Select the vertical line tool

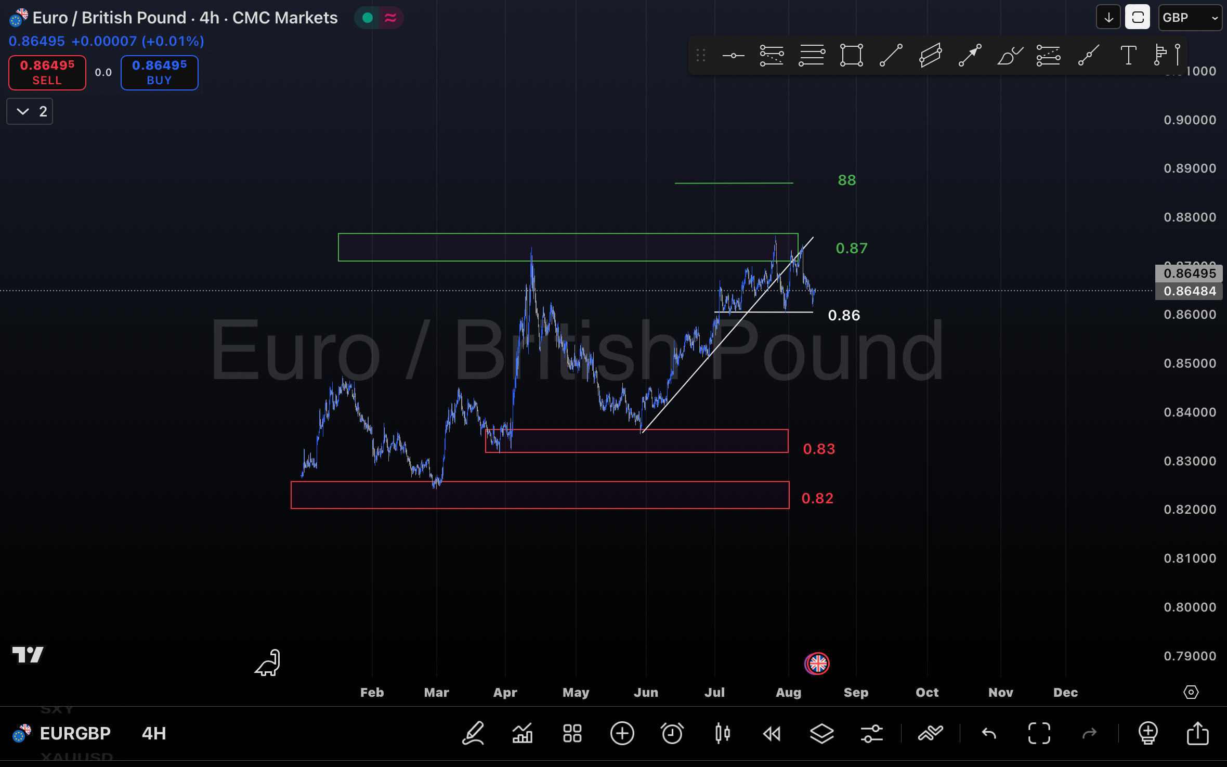tap(1178, 56)
